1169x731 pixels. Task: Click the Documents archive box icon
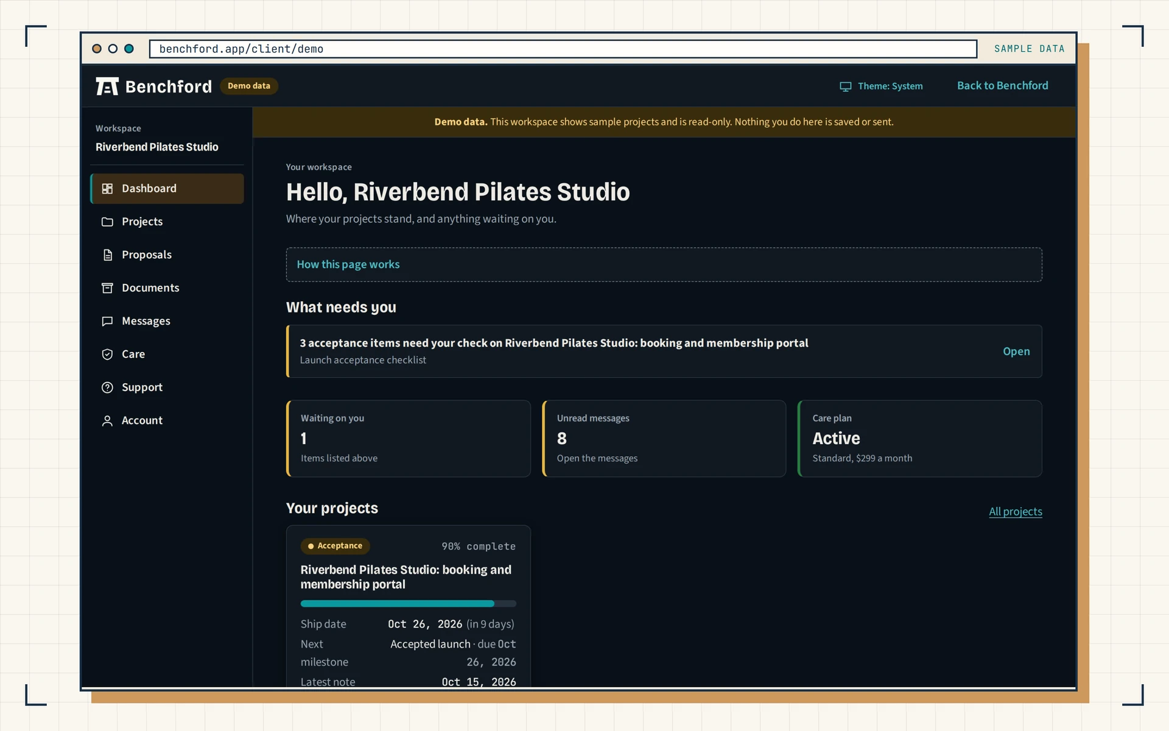point(107,288)
